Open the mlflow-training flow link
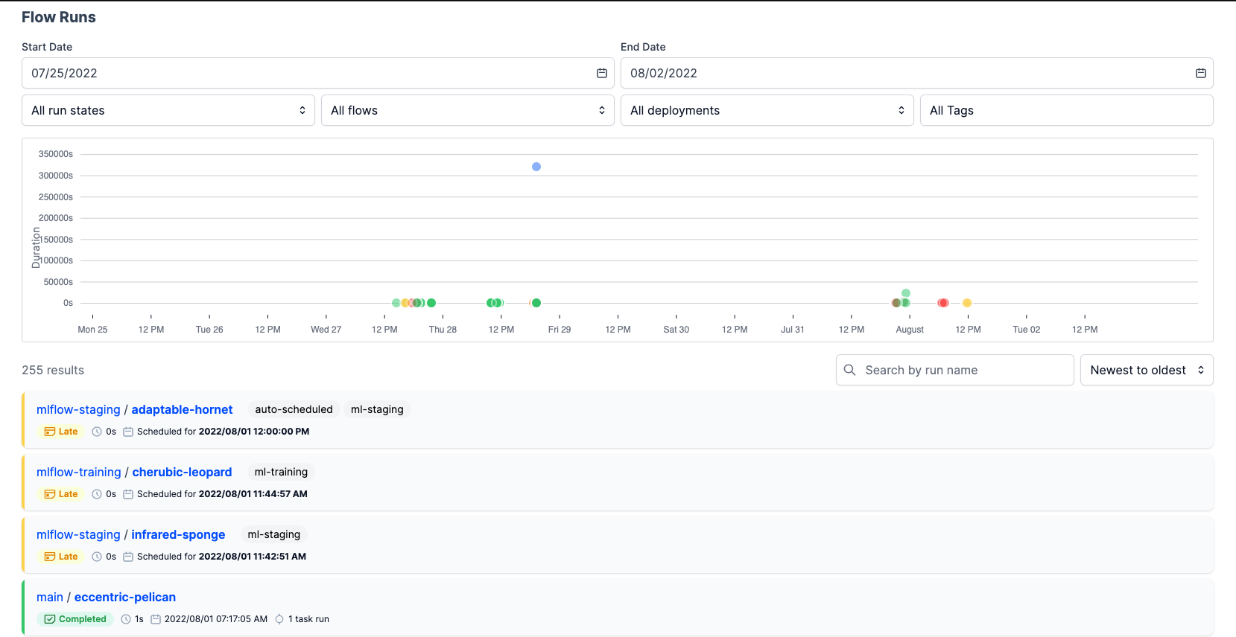The image size is (1236, 637). coord(79,472)
